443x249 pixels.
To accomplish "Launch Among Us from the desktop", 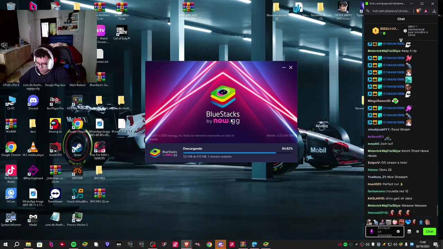I will pos(55,126).
